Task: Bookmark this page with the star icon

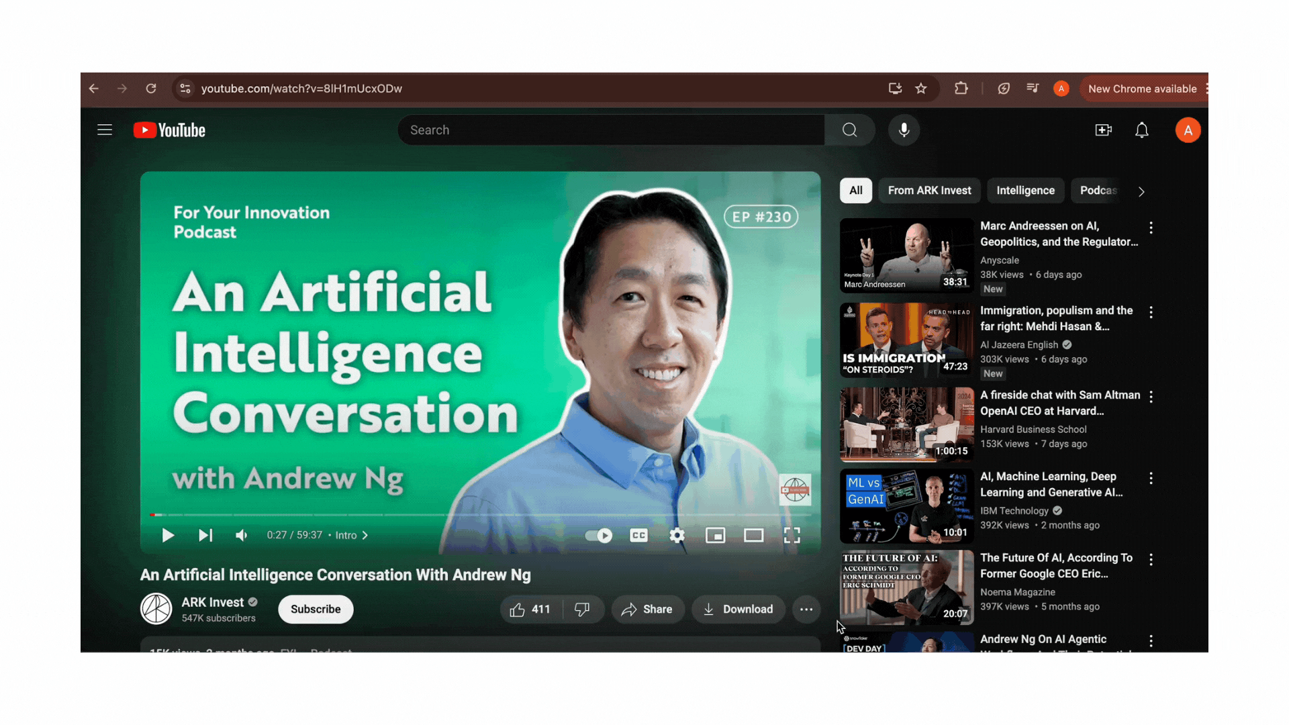Action: (x=921, y=89)
